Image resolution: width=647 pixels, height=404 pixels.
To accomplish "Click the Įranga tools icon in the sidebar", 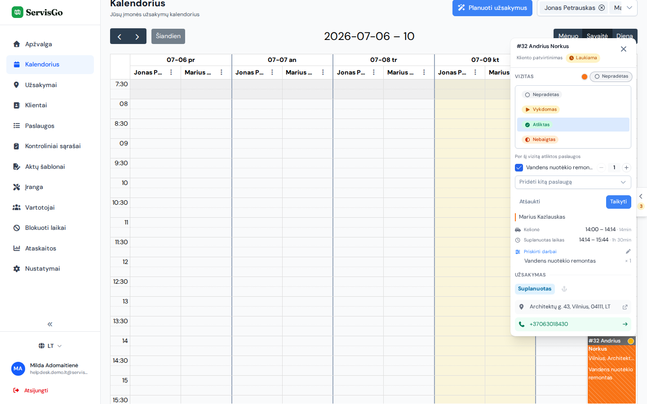I will [17, 187].
